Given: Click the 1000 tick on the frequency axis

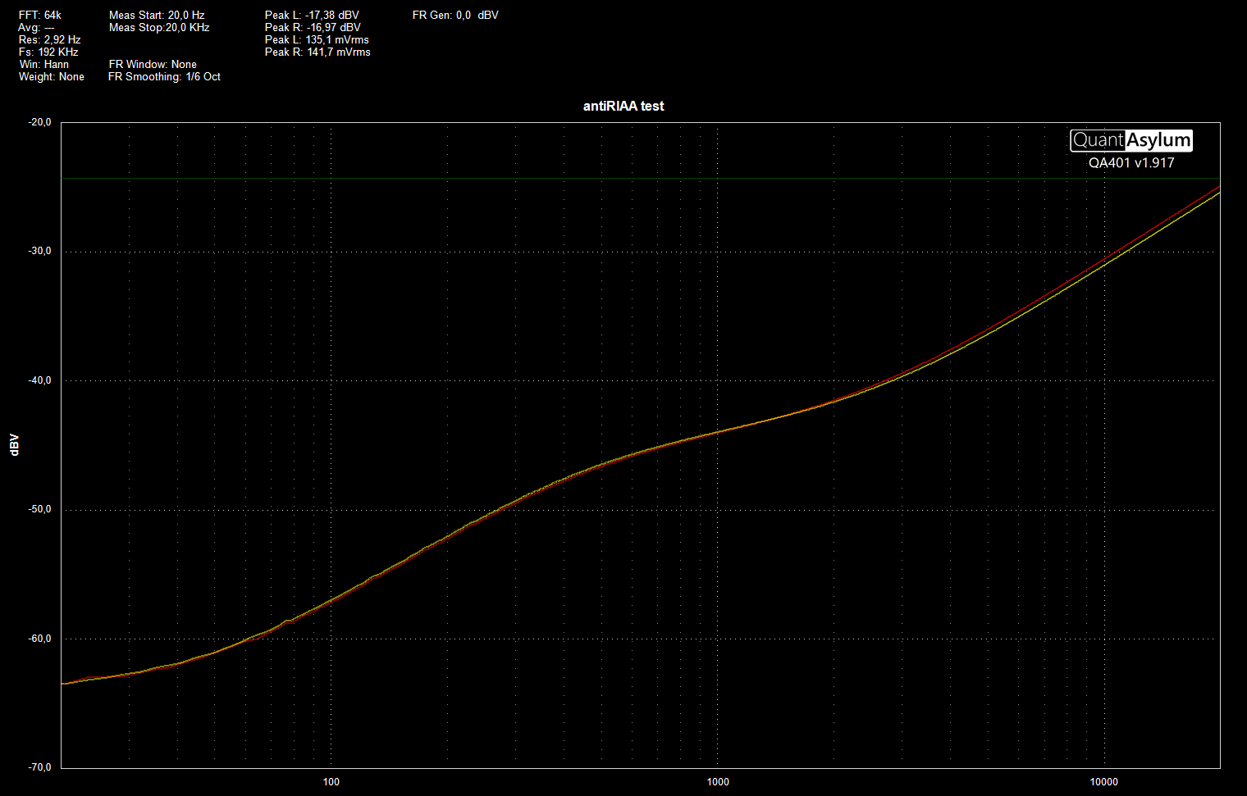Looking at the screenshot, I should click(718, 781).
